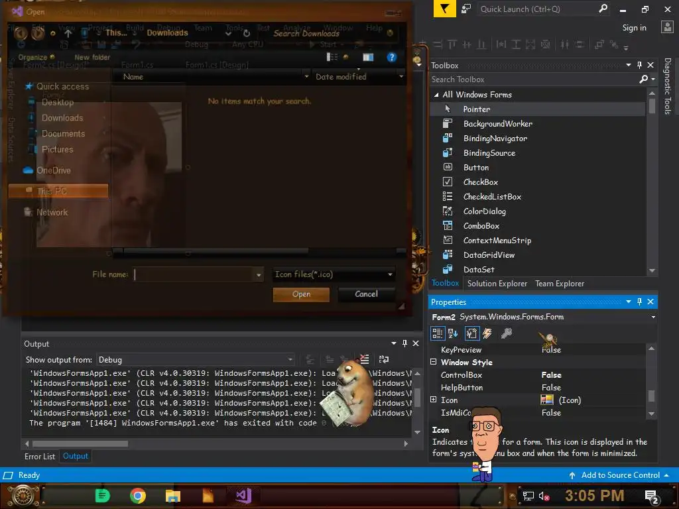Click the Output panel horizontal scrollbar
Screen dimensions: 679x509
80,443
